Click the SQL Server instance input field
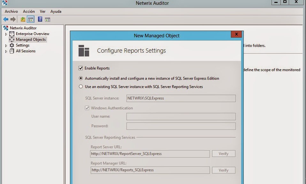 pos(181,98)
